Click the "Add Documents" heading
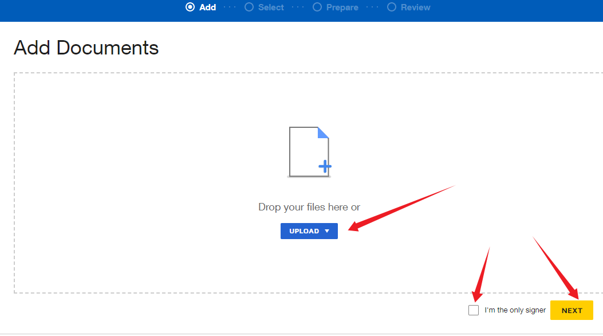Viewport: 603px width, 336px height. [x=86, y=48]
